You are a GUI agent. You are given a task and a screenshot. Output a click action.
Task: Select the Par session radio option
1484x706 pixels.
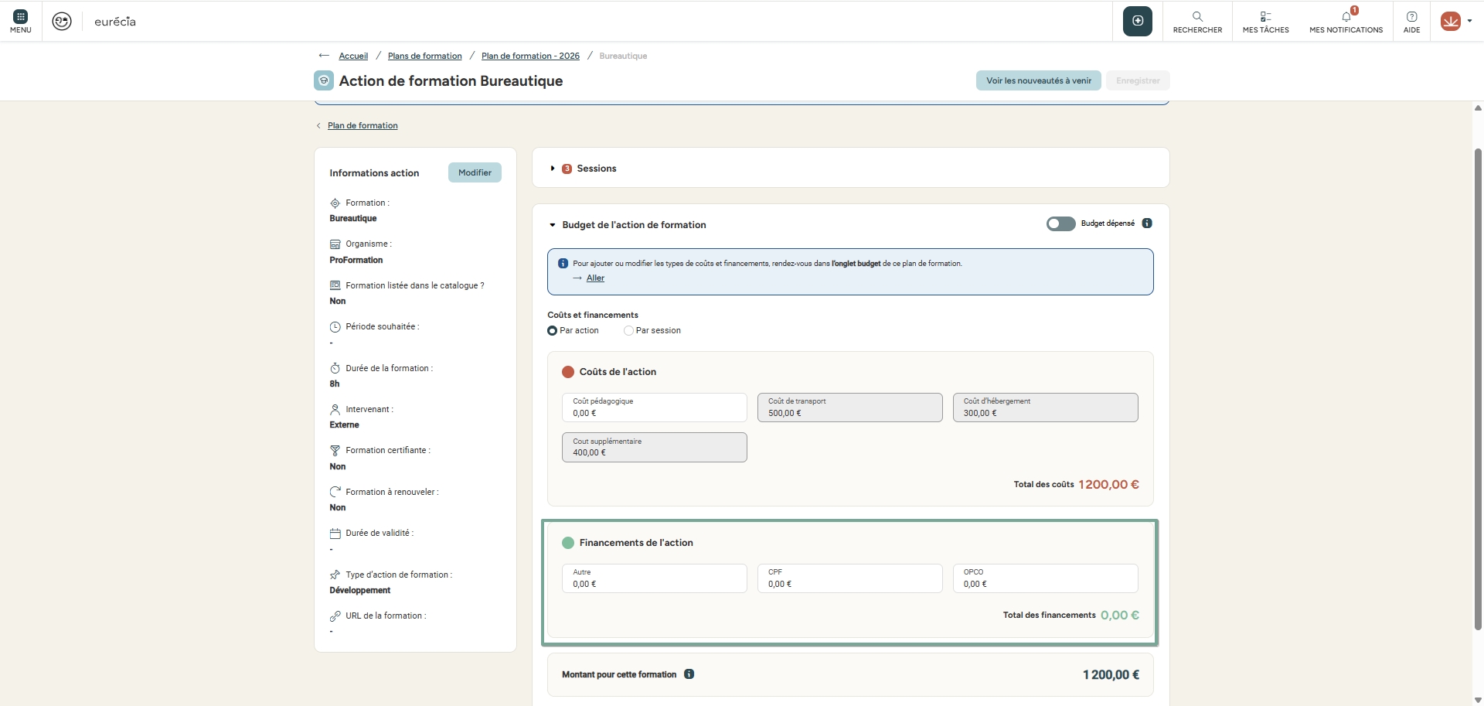point(628,331)
